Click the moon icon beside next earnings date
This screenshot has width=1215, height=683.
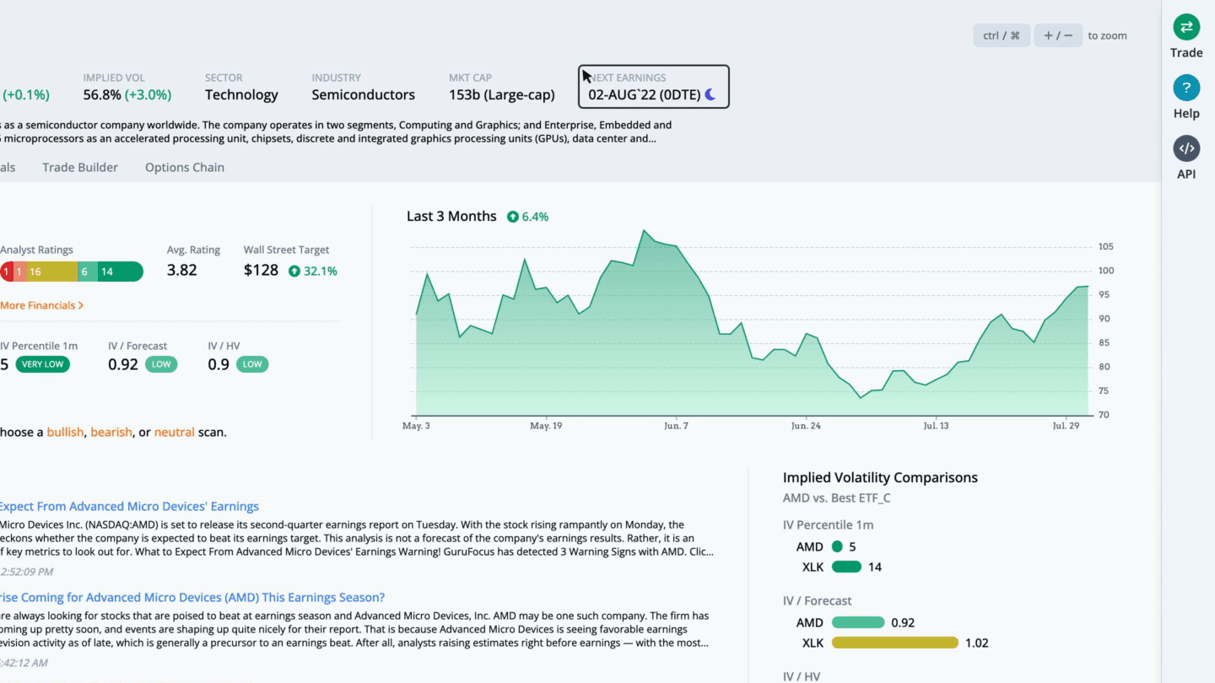[x=710, y=94]
